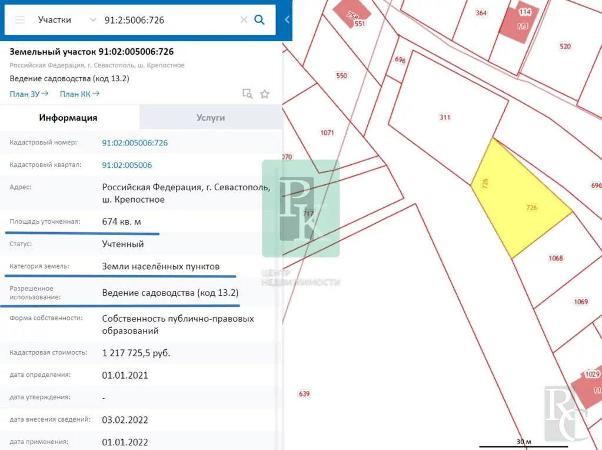602x450 pixels.
Task: Click the zoom-to-parcel icon
Action: (247, 94)
